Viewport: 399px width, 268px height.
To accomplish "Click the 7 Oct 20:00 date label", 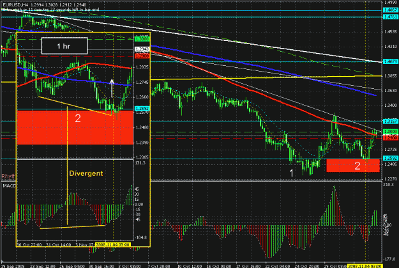I will (x=159, y=266).
